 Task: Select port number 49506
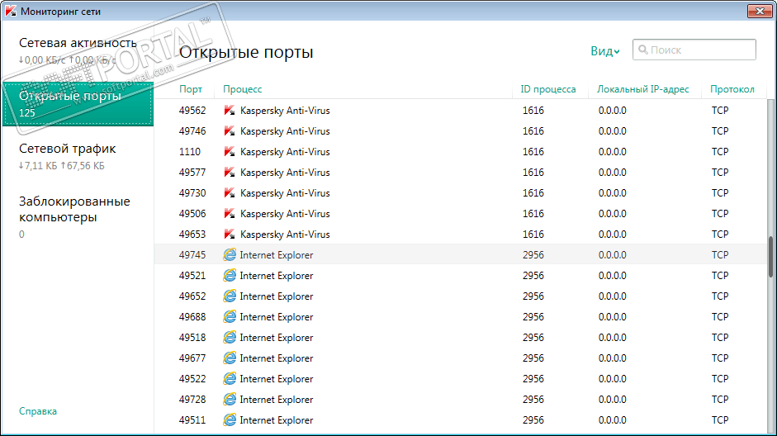tap(192, 214)
